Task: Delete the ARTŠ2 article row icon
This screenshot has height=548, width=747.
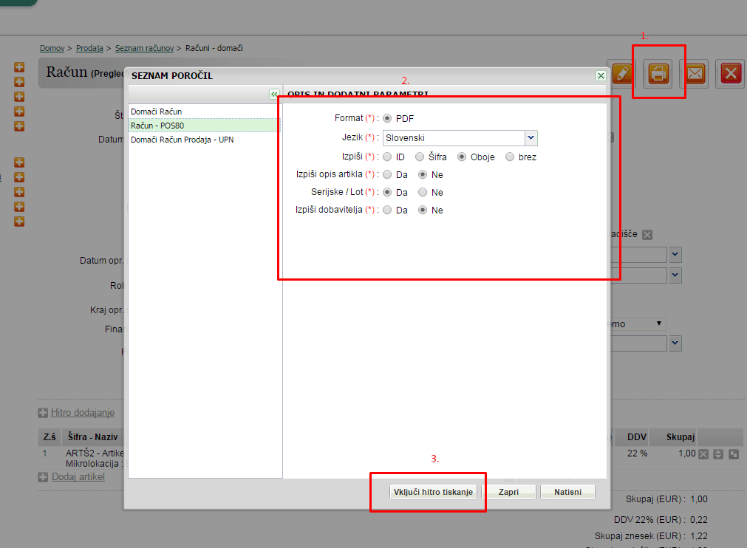Action: coord(703,454)
